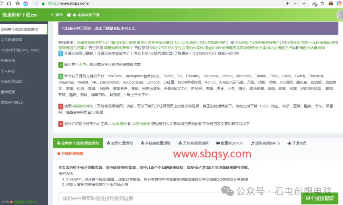Select sidebar item 全网单个视频/图集提取
343x205 pixels.
tap(24, 29)
